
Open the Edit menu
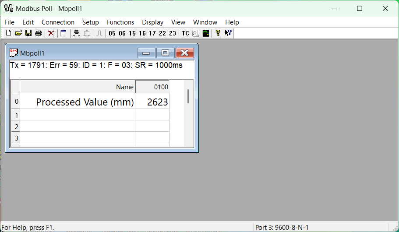coord(28,22)
